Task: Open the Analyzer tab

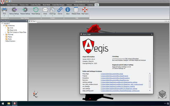Action: pyautogui.click(x=69, y=5)
